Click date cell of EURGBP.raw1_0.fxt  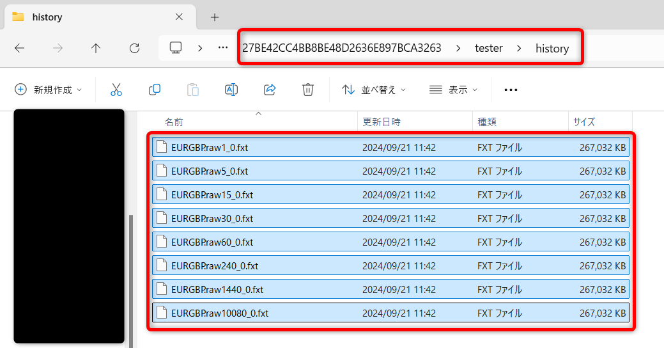(x=399, y=148)
